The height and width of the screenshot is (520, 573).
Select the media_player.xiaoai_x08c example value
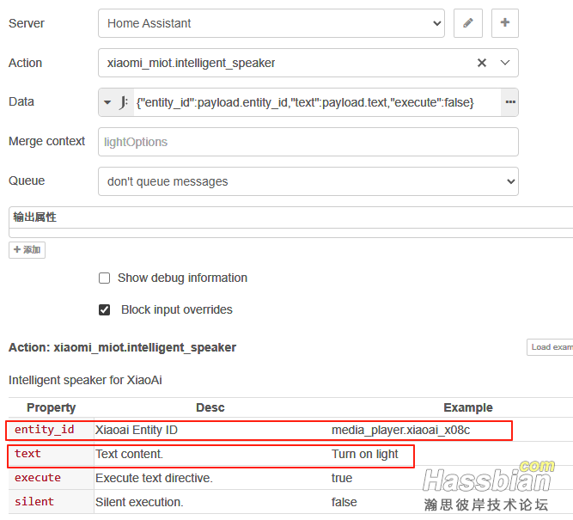[400, 430]
